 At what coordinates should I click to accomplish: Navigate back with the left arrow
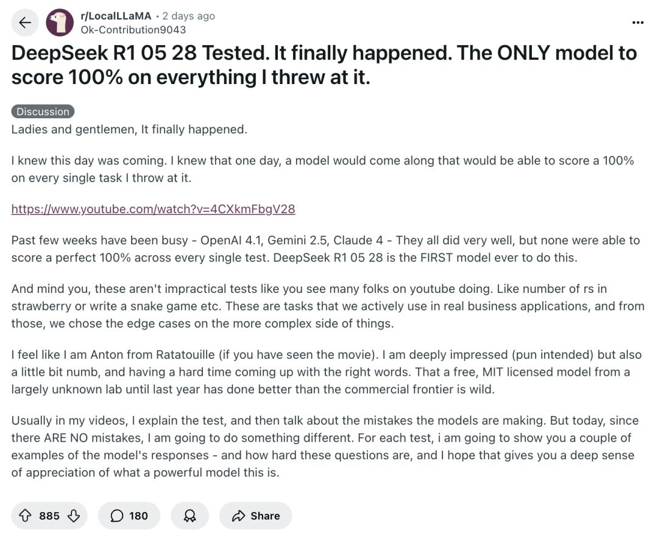[24, 23]
